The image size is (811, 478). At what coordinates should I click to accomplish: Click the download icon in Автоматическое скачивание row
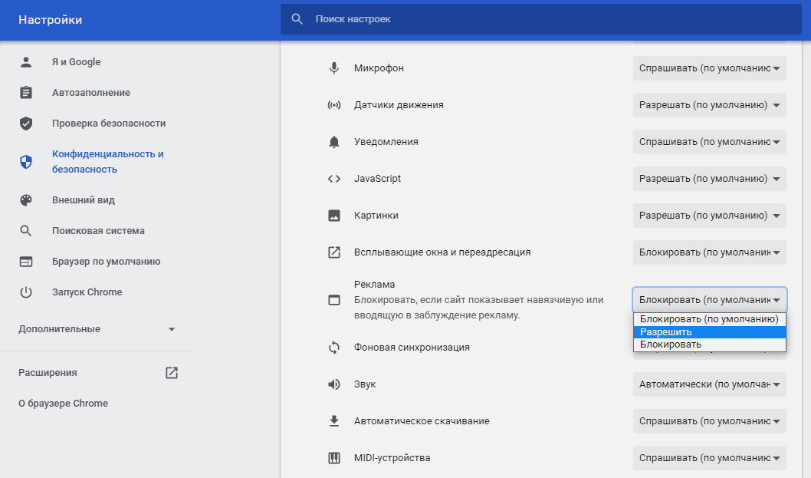click(334, 421)
